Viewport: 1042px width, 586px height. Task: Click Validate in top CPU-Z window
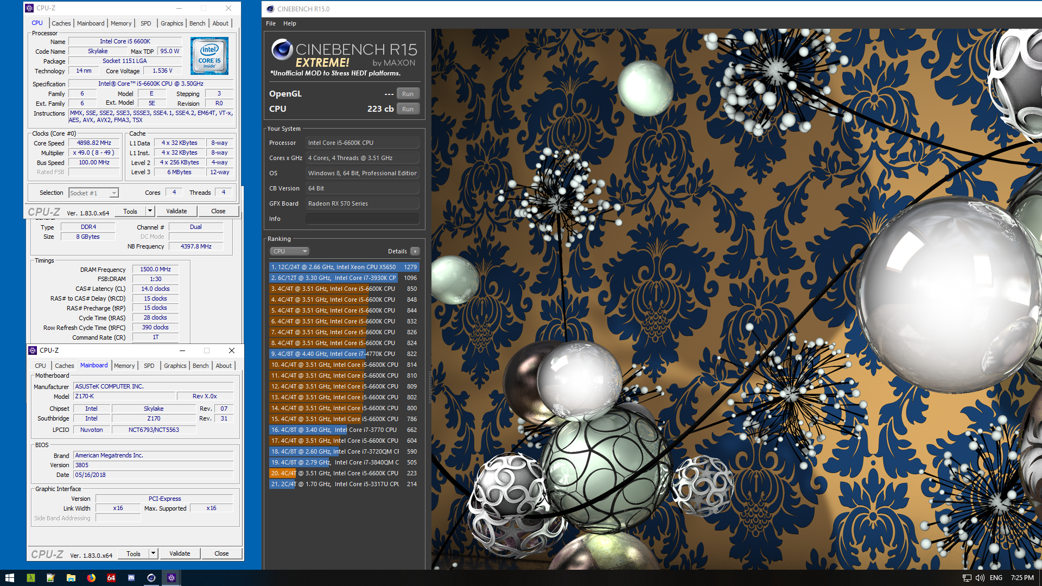(x=176, y=211)
